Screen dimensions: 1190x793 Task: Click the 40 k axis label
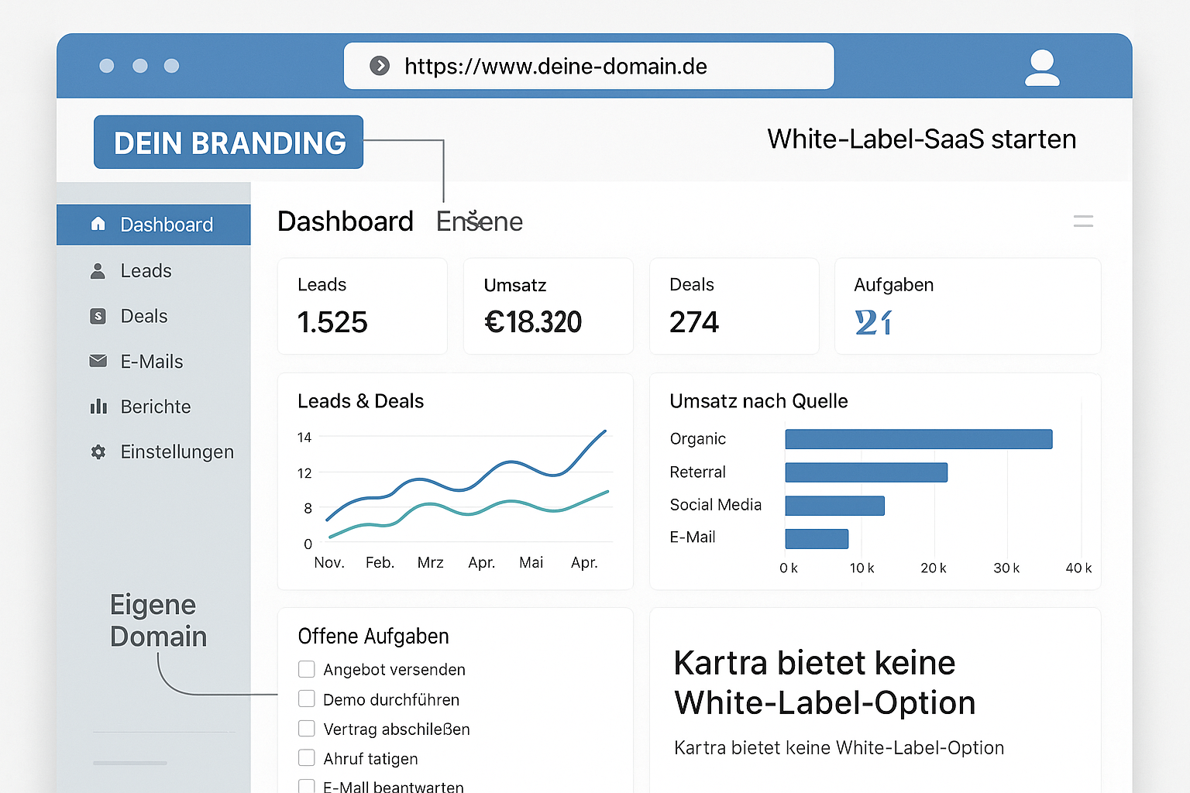1078,568
